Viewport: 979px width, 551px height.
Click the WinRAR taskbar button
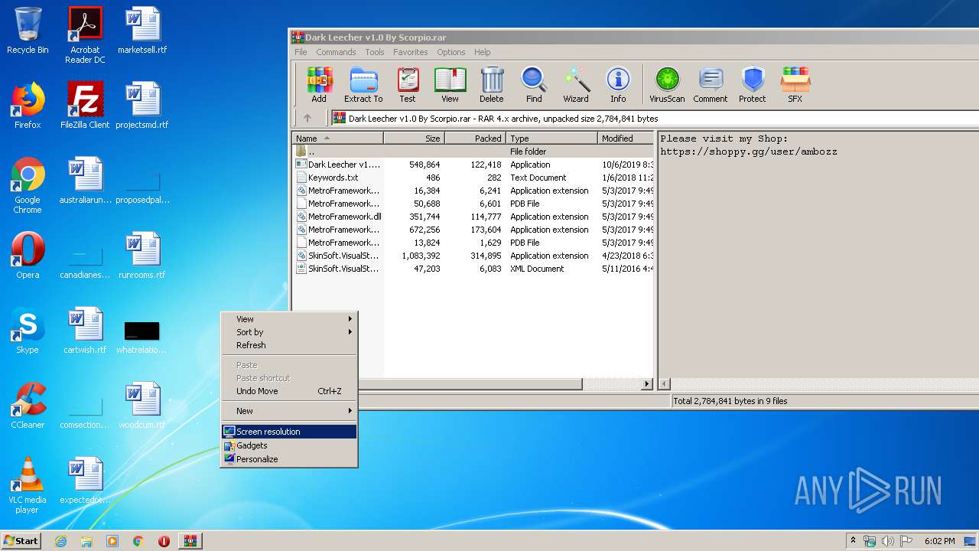tap(190, 541)
